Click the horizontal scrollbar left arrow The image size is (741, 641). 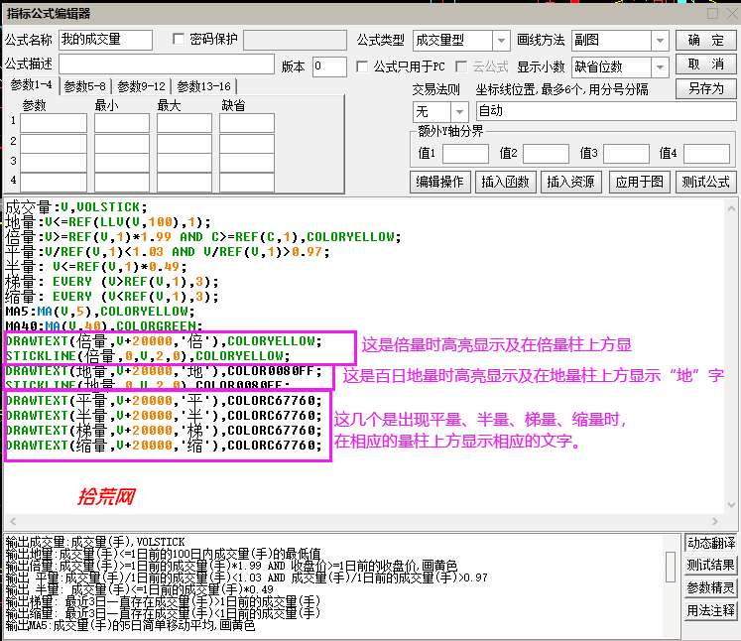13,521
